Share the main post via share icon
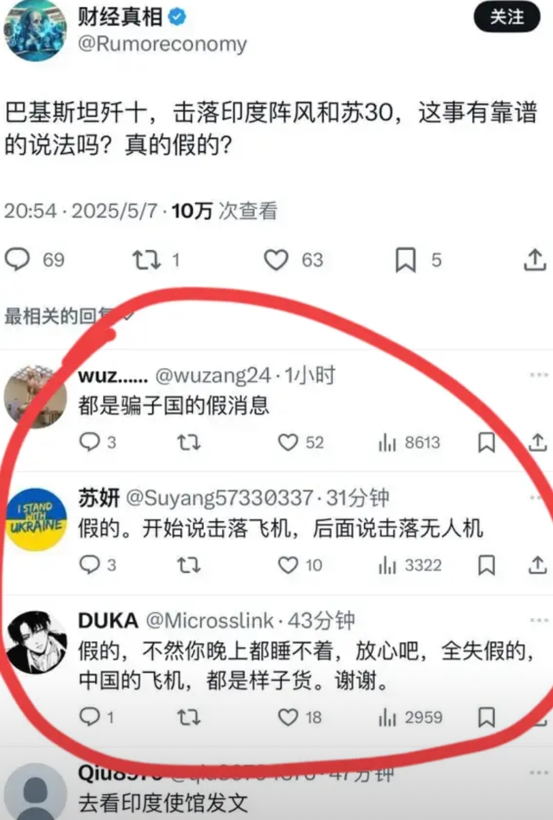This screenshot has width=553, height=820. pos(535,259)
